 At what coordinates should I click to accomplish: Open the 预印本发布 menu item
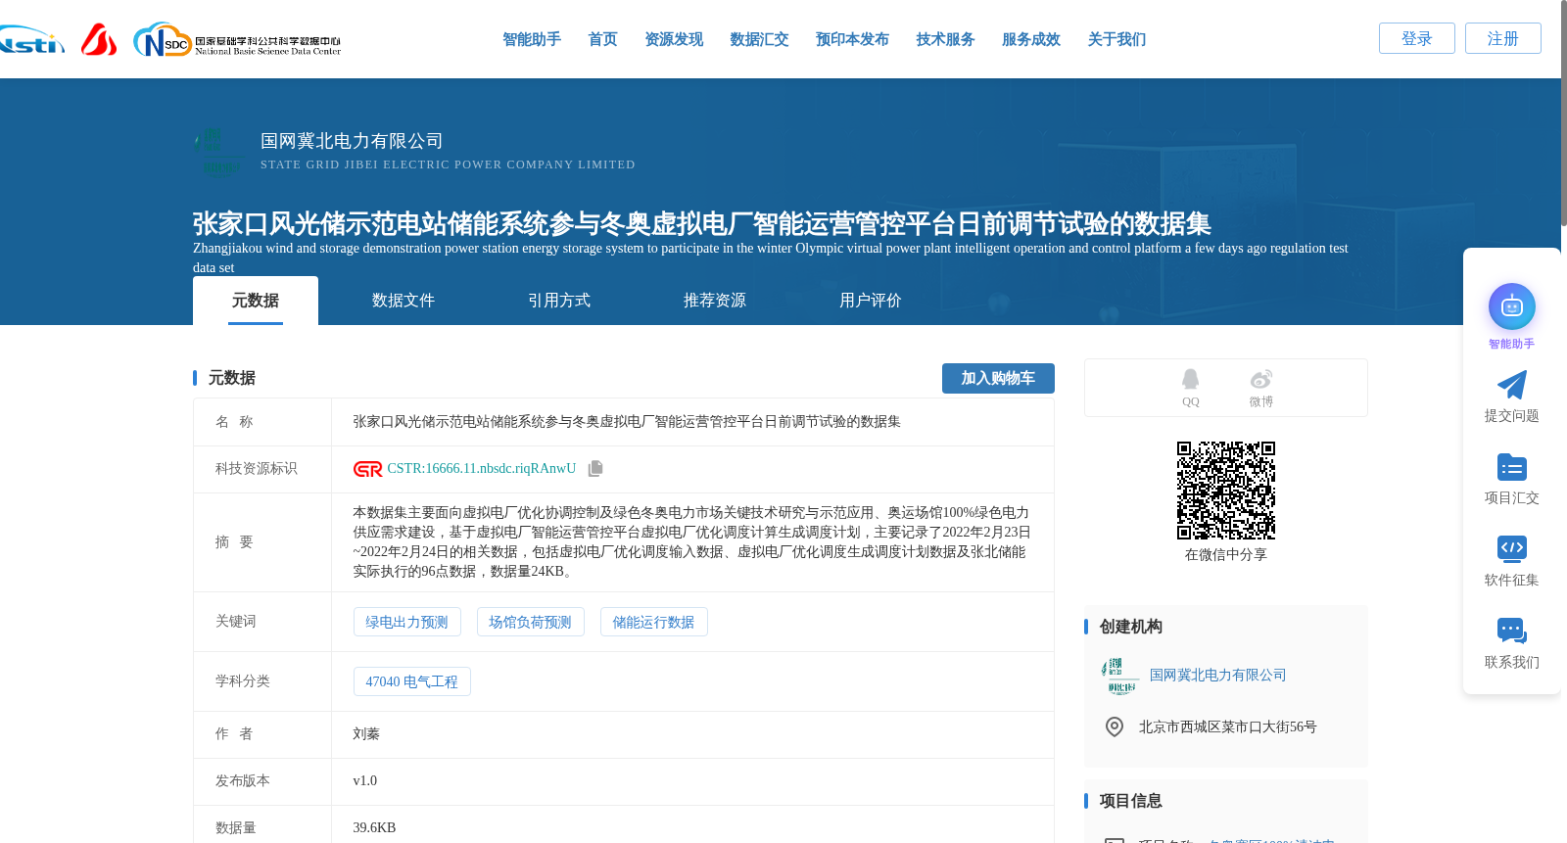click(852, 39)
